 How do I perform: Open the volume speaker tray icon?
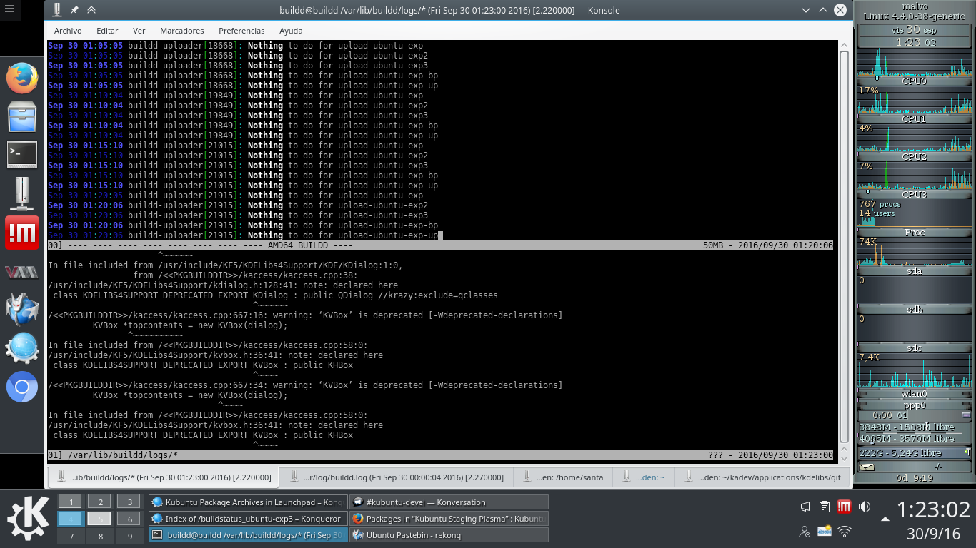click(x=864, y=507)
